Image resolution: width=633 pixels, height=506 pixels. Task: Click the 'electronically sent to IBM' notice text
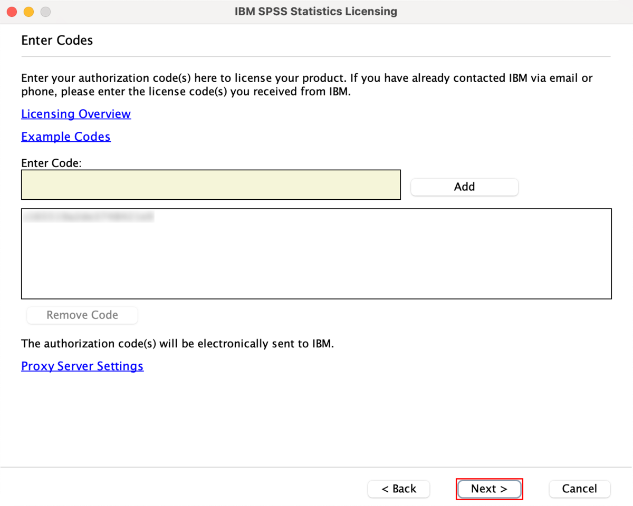click(177, 344)
